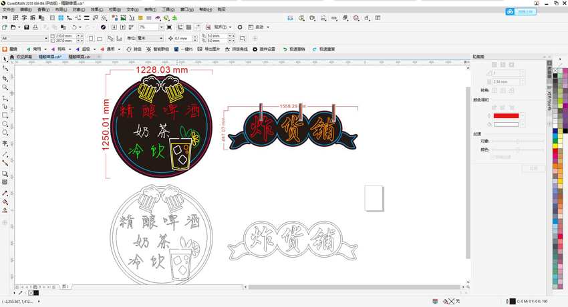
Task: Open the zoom level dropdown showing 7%
Action: (161, 27)
